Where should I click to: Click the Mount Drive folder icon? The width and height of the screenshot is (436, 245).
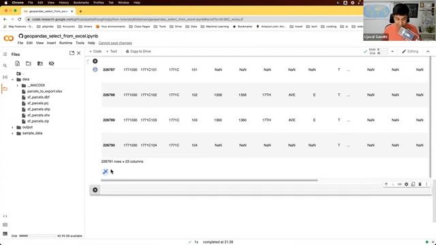[x=40, y=63]
